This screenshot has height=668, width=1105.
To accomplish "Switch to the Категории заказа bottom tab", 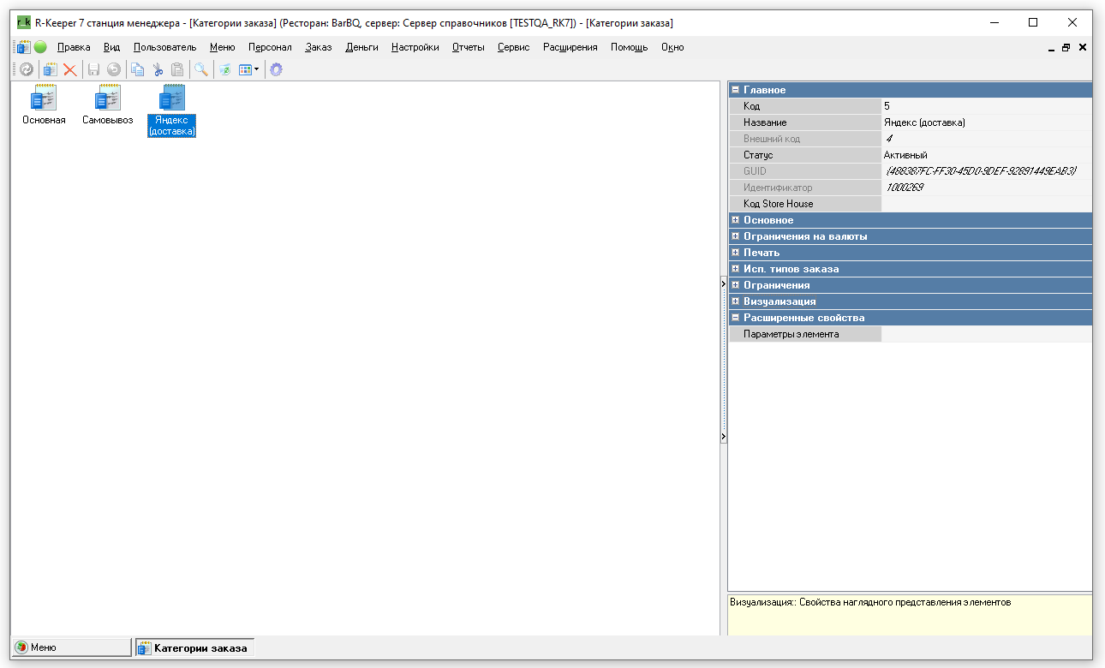I will (194, 647).
